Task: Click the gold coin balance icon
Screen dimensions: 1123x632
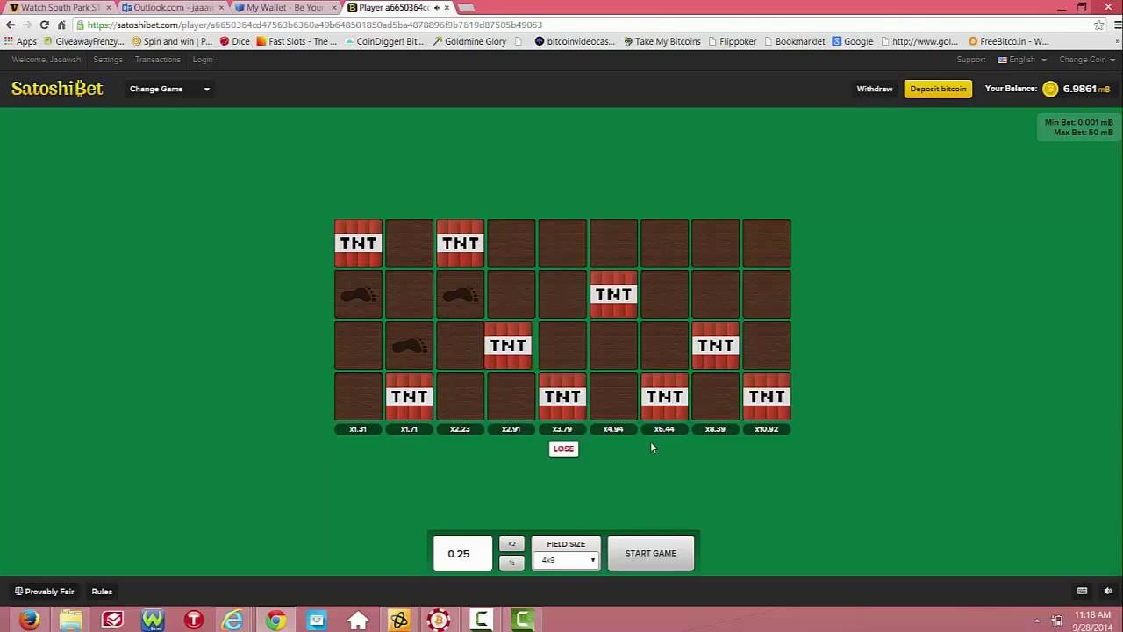Action: 1050,89
